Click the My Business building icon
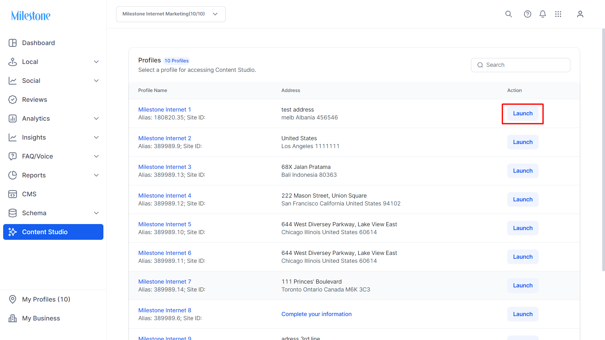The image size is (605, 340). 13,318
